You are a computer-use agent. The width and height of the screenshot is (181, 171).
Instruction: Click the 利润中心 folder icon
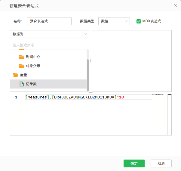(x=21, y=57)
